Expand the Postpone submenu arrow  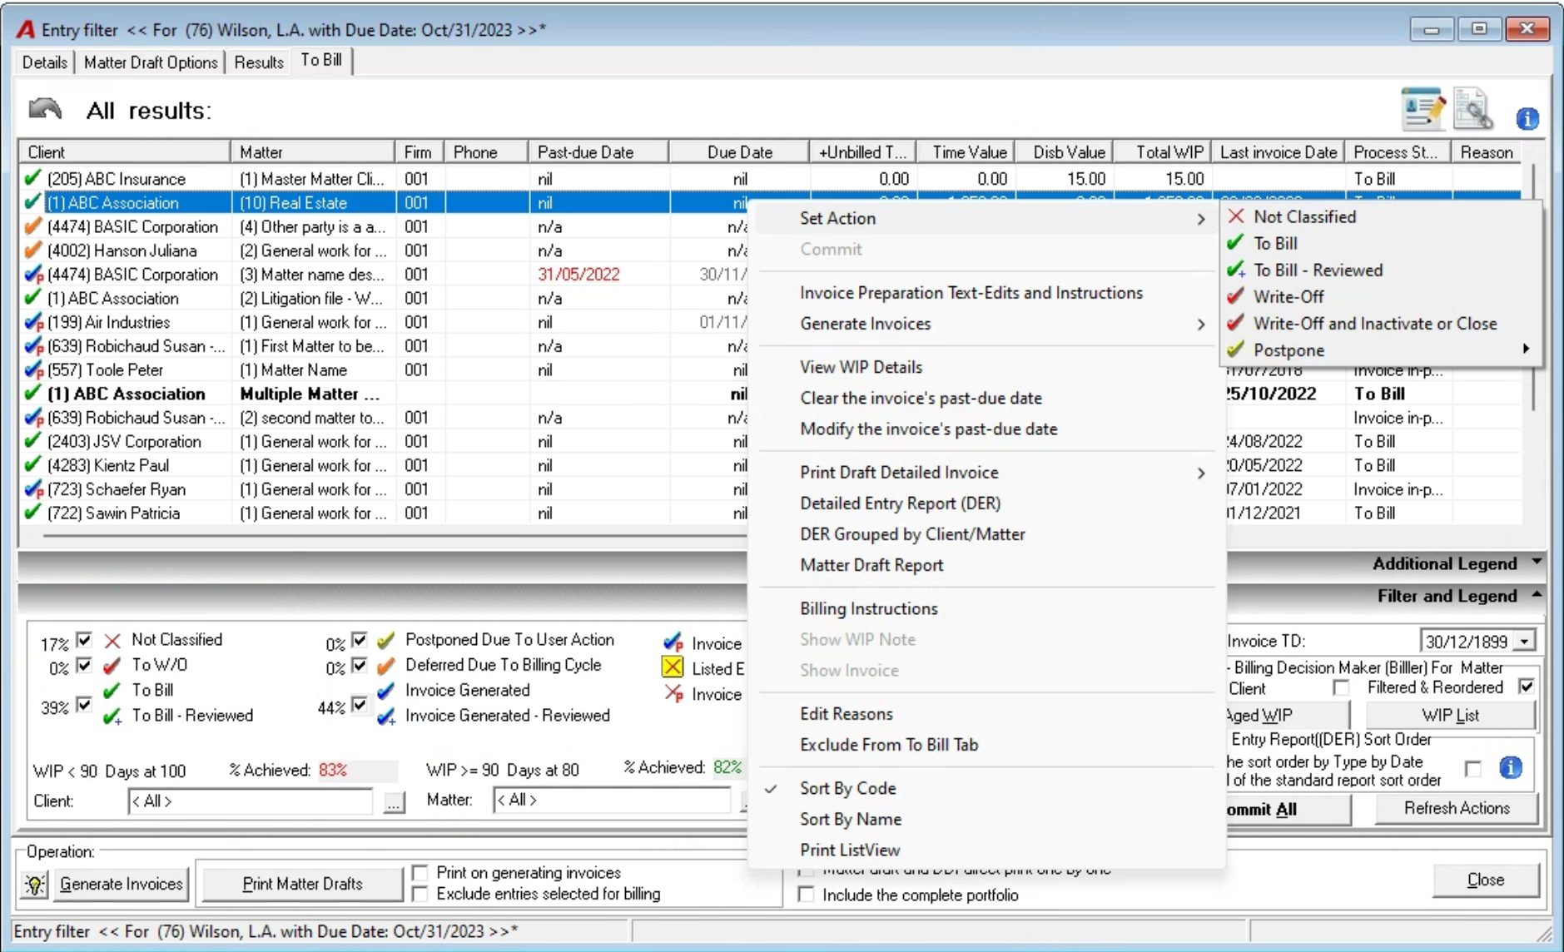1526,350
